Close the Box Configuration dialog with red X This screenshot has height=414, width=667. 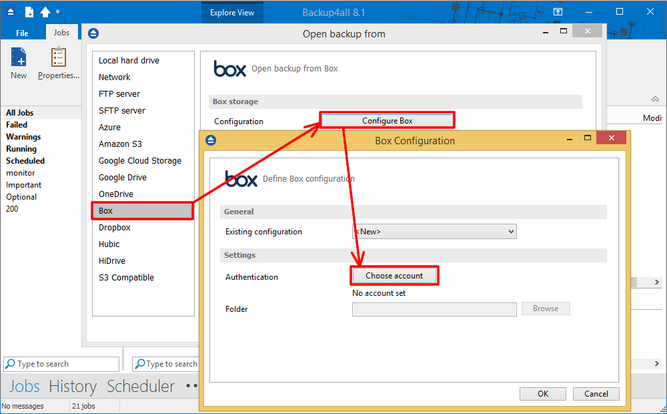611,138
